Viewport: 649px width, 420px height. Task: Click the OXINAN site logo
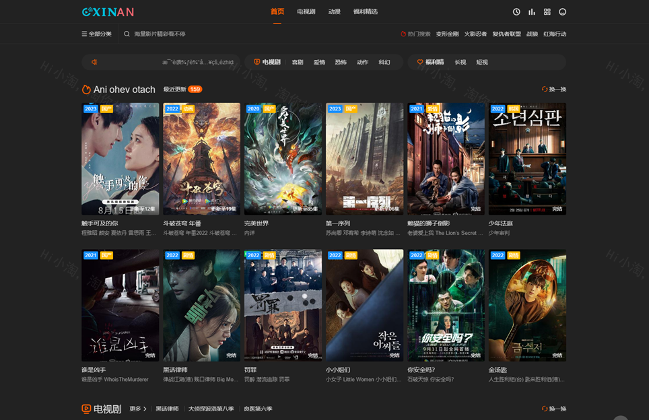(x=108, y=12)
